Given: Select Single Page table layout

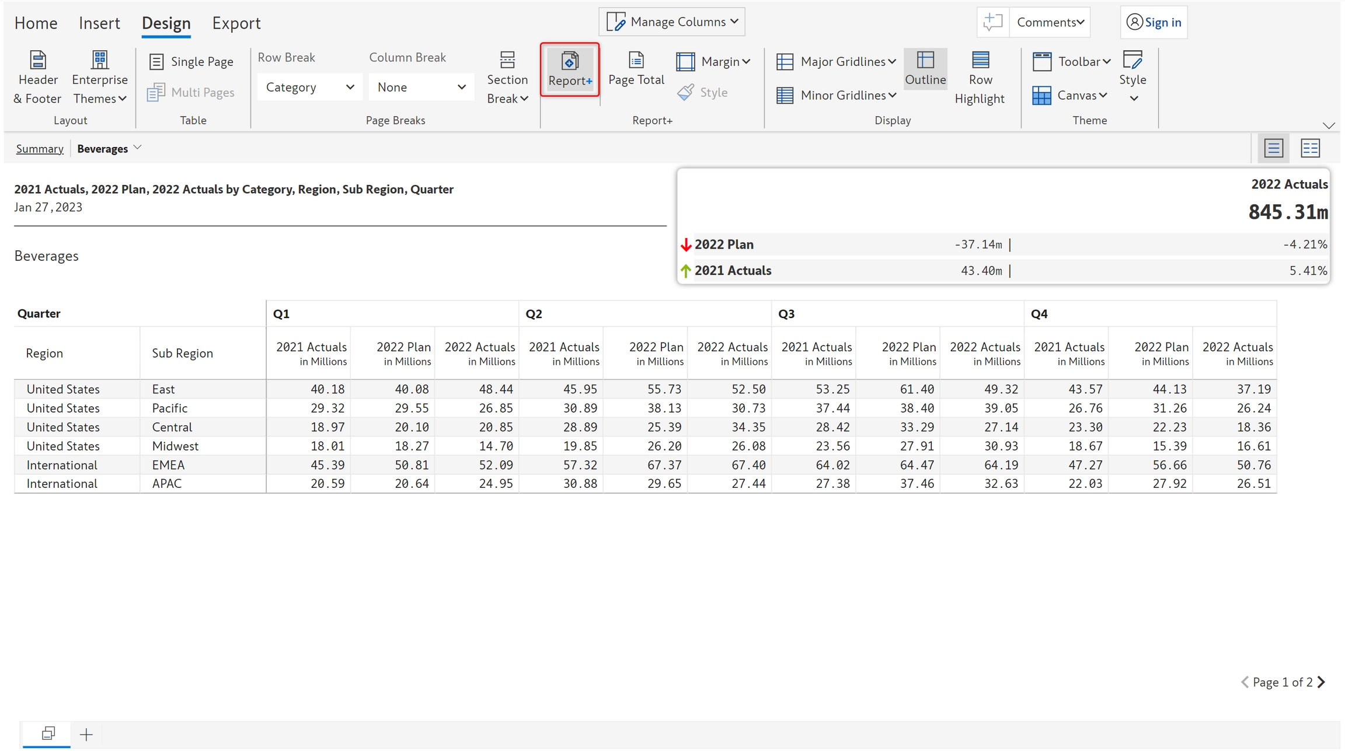Looking at the screenshot, I should pyautogui.click(x=191, y=61).
